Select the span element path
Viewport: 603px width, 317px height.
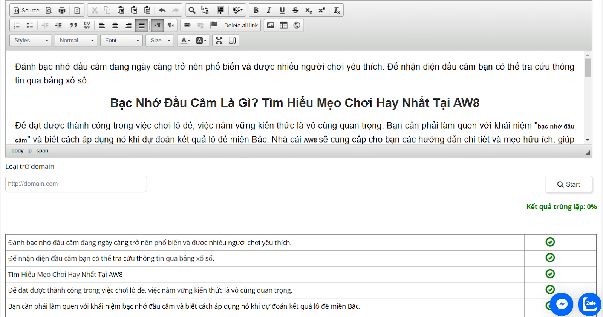tap(42, 150)
